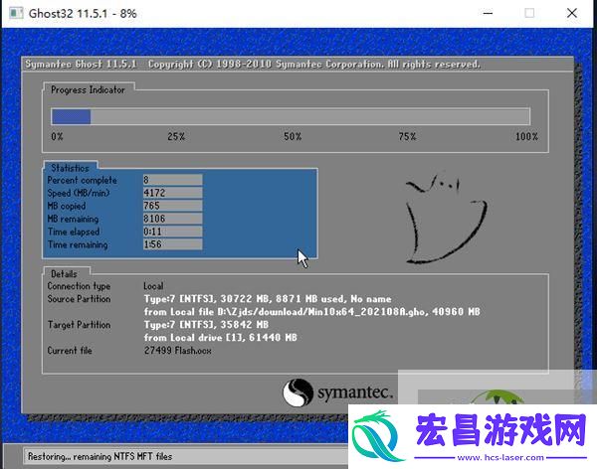
Task: Click the Percent complete label
Action: pos(82,180)
